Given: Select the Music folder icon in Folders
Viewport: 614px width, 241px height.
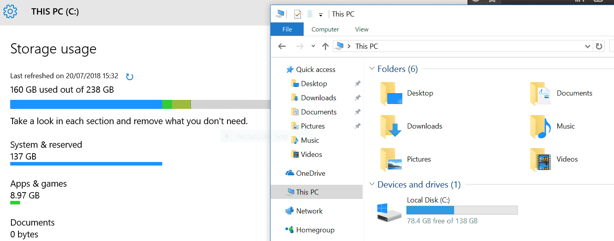Looking at the screenshot, I should click(x=540, y=127).
